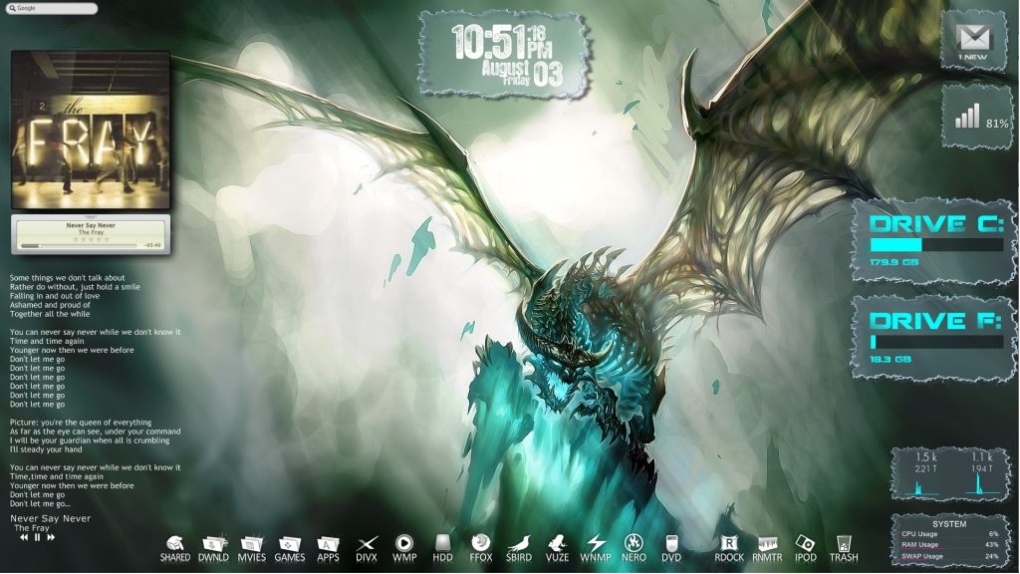
Task: Launch DIVX from the dock
Action: tap(367, 549)
